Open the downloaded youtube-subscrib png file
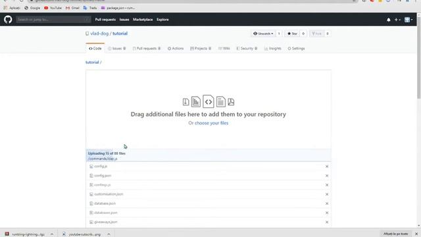Screen dimensions: 421x237 click(82, 234)
